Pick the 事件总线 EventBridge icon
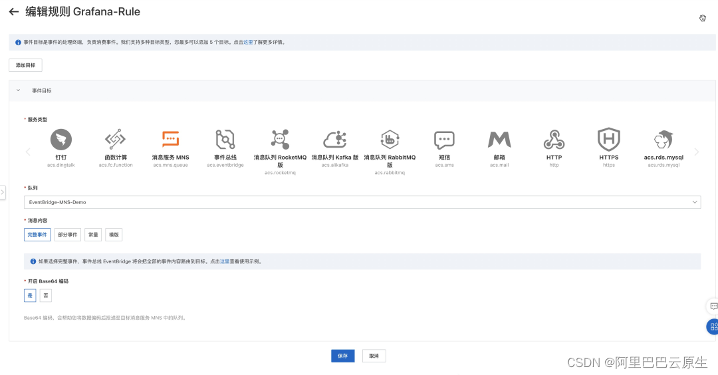Screen dimensions: 718x375 (x=225, y=139)
